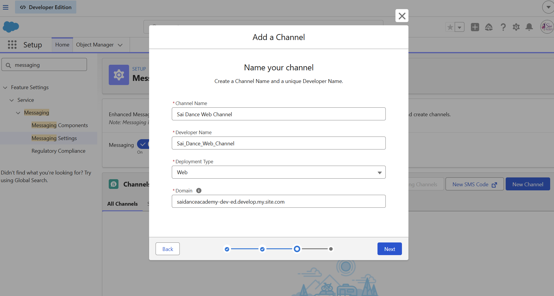The width and height of the screenshot is (554, 296).
Task: Select the All Channels tab
Action: click(x=122, y=204)
